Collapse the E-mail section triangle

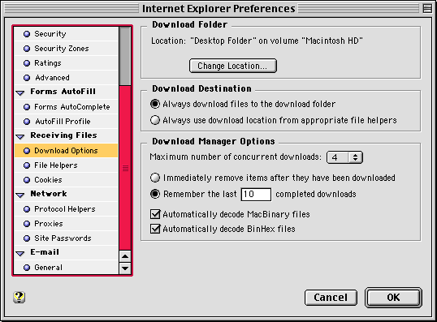pos(20,253)
